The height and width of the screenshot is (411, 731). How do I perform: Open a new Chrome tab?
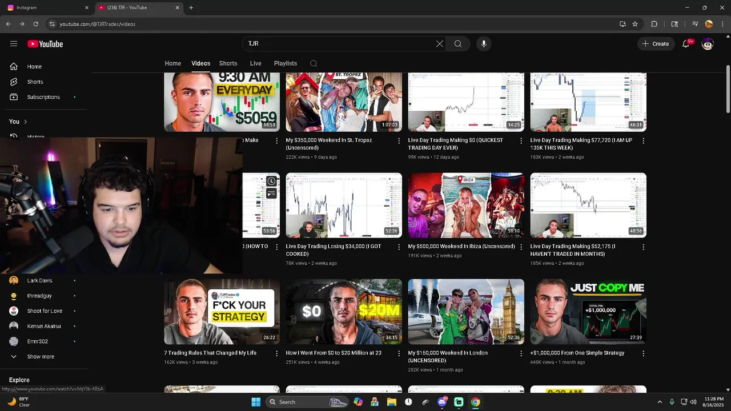click(x=191, y=7)
